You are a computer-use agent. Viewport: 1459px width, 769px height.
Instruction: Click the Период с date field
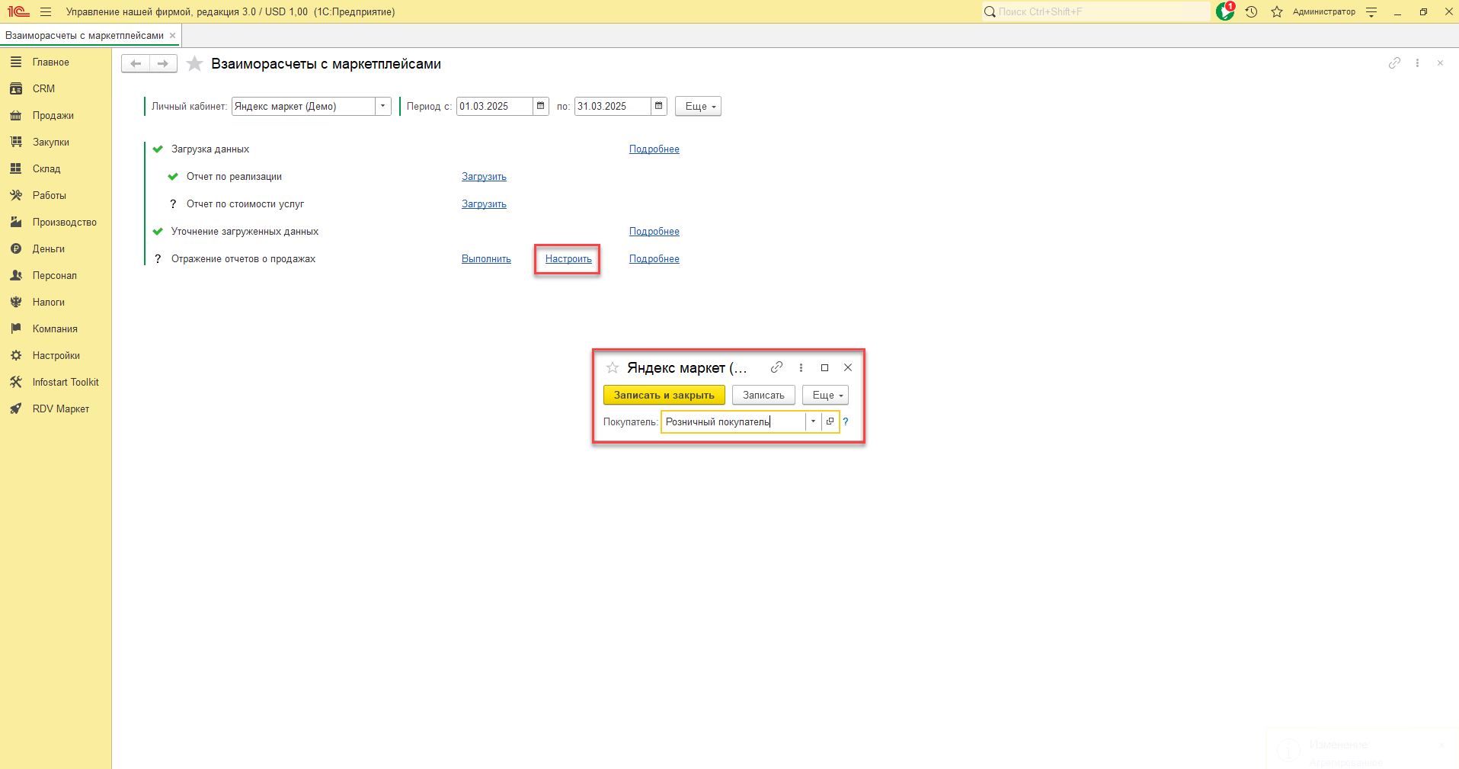(494, 106)
